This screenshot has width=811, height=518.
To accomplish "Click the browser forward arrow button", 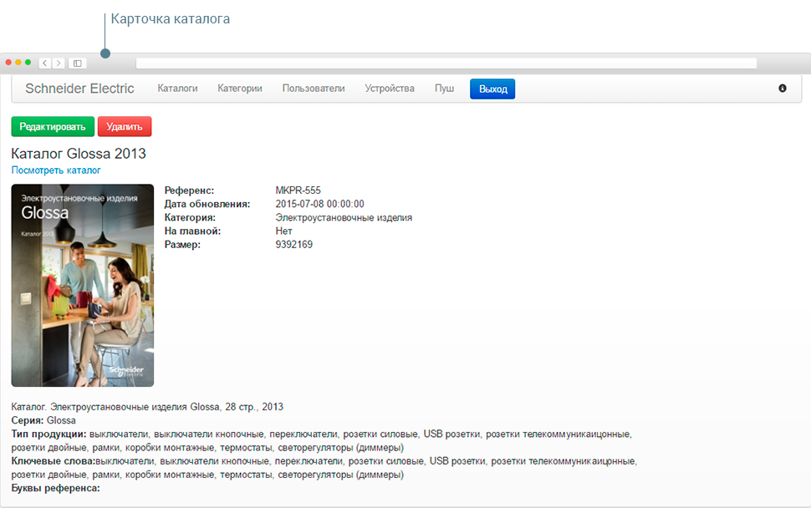I will (x=59, y=63).
